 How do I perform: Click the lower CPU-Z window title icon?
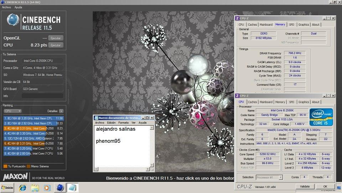pyautogui.click(x=237, y=96)
